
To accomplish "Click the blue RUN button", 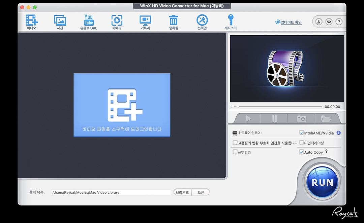I will click(322, 182).
